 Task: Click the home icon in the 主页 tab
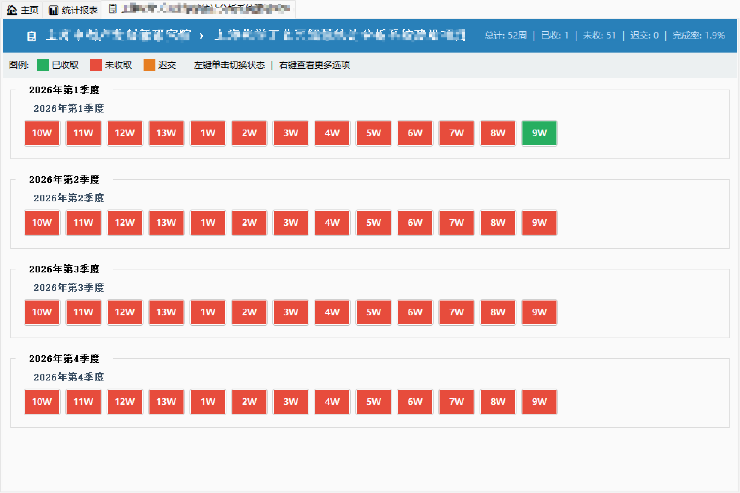[x=12, y=10]
